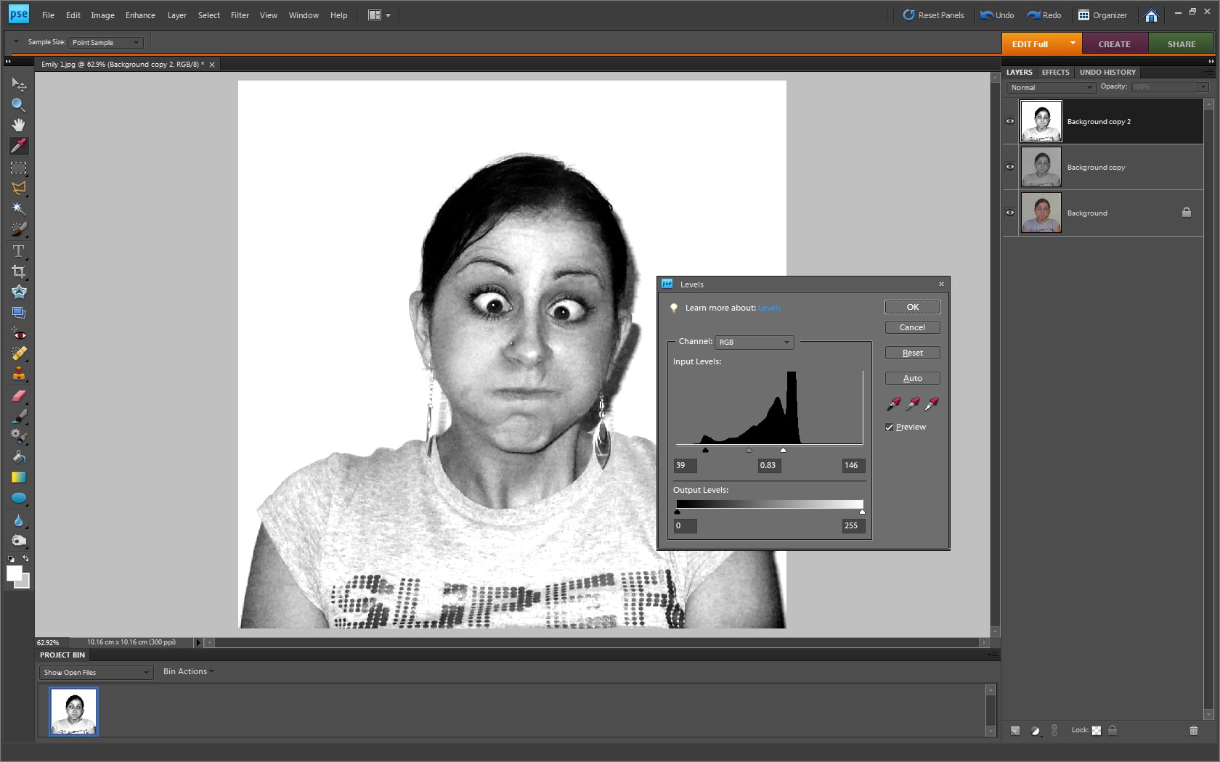Open the Enhance menu
The width and height of the screenshot is (1220, 762).
click(140, 15)
